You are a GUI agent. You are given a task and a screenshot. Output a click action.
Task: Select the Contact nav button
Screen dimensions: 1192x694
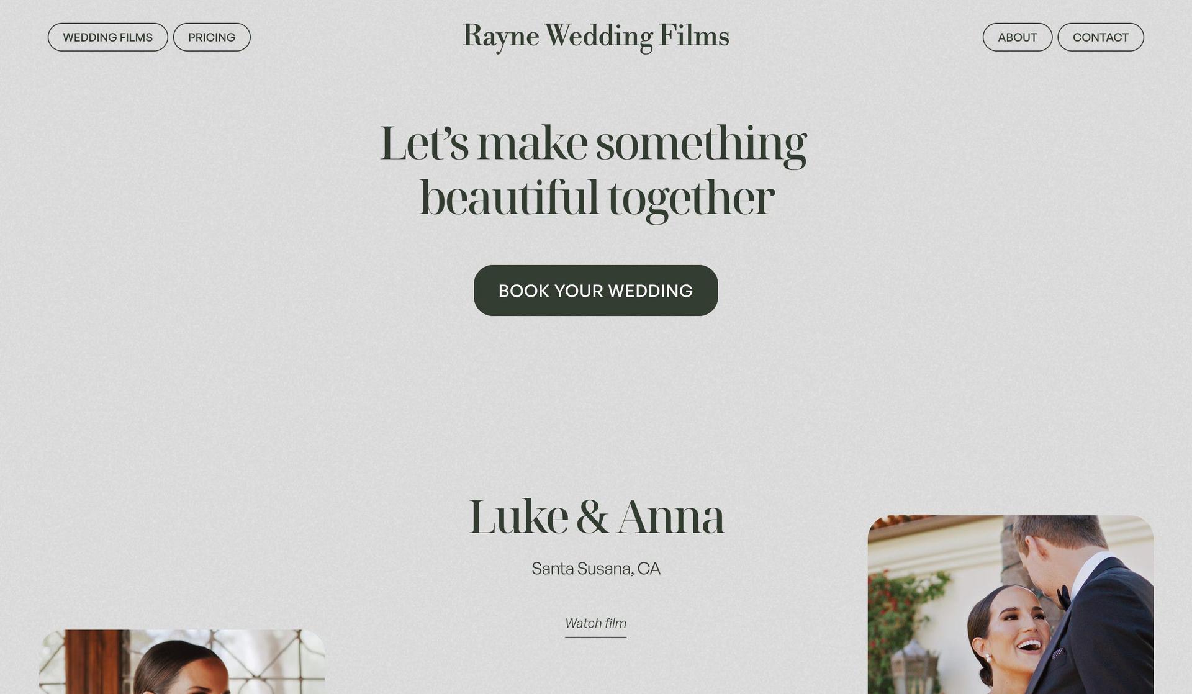(1101, 37)
